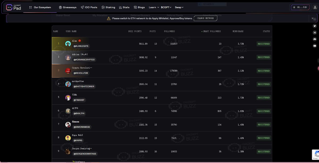Open the Medium social icon on the sidebar

315,33
